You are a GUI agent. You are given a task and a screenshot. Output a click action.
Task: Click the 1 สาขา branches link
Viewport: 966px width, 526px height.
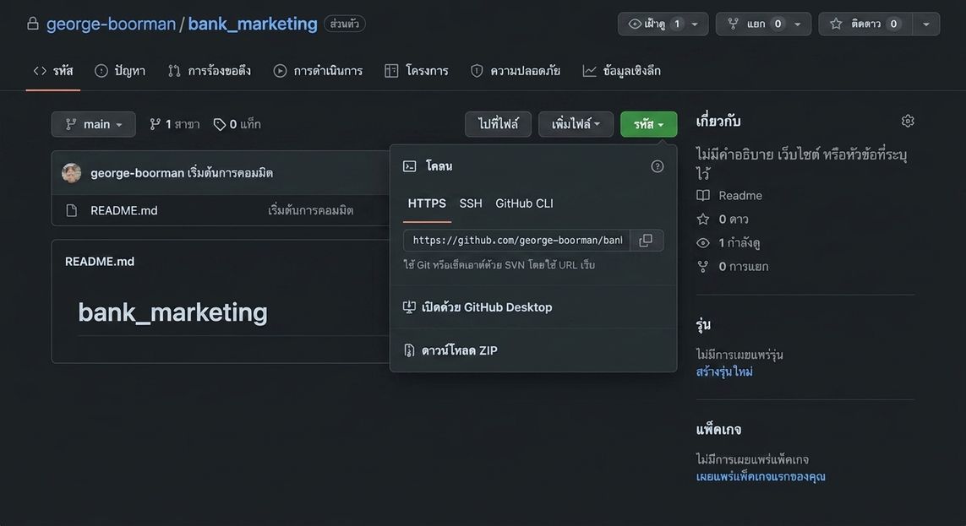174,124
